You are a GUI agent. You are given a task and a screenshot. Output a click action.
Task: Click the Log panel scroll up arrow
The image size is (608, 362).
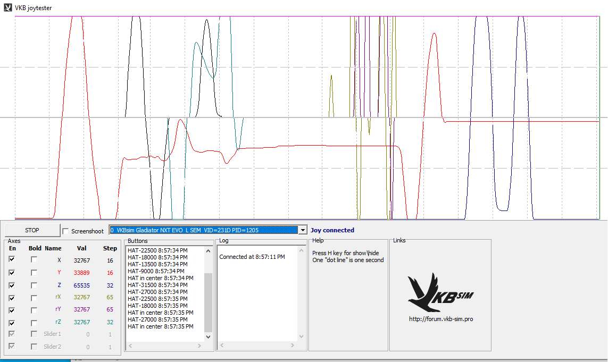click(301, 251)
